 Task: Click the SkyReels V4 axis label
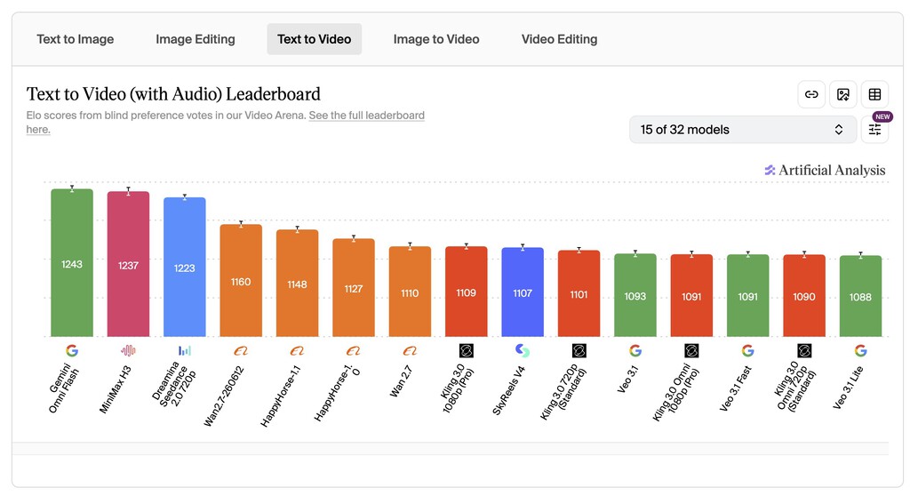tap(508, 390)
